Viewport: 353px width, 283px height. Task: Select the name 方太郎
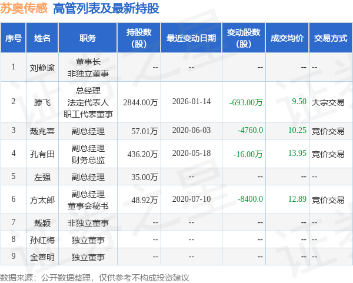(42, 200)
